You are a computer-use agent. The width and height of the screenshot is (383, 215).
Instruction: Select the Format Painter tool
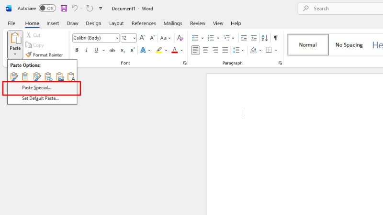[44, 55]
